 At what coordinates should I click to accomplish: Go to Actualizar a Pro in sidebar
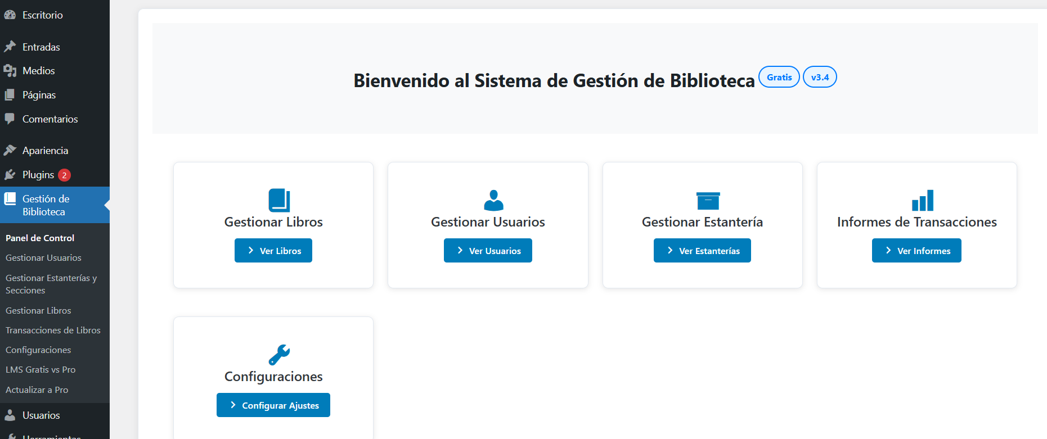37,390
